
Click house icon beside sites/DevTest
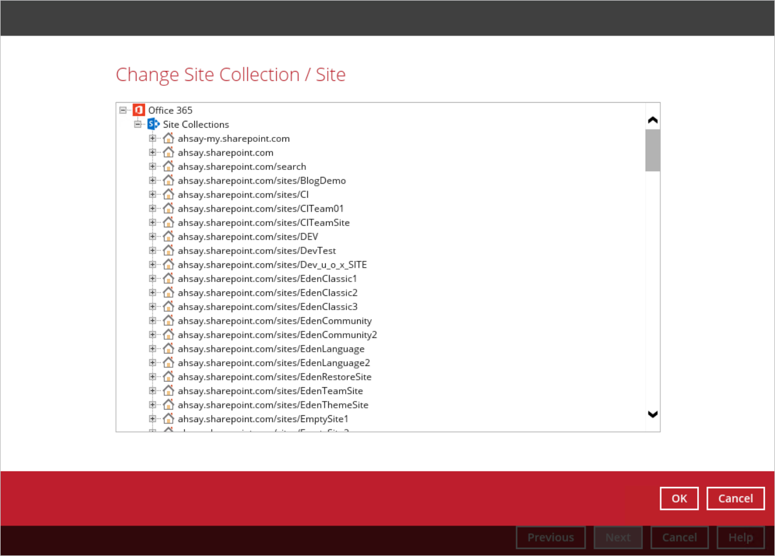click(x=168, y=250)
